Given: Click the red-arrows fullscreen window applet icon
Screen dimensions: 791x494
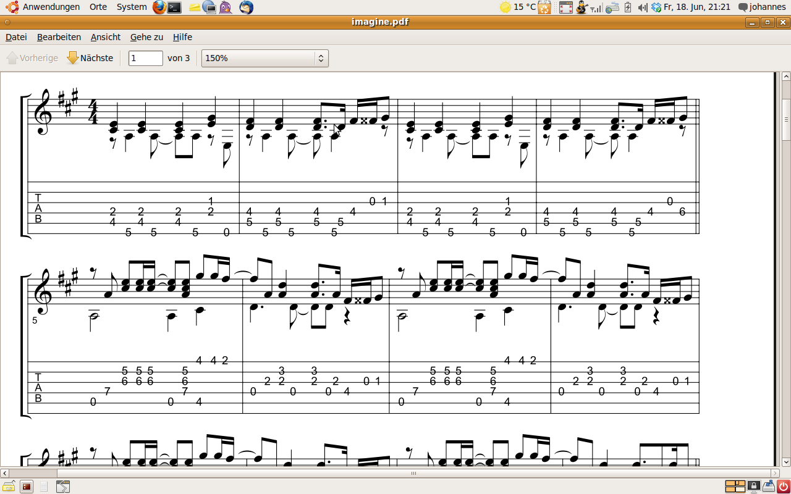Looking at the screenshot, I should pyautogui.click(x=565, y=7).
